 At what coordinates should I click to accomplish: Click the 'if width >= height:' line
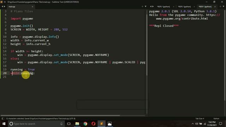point(27,51)
